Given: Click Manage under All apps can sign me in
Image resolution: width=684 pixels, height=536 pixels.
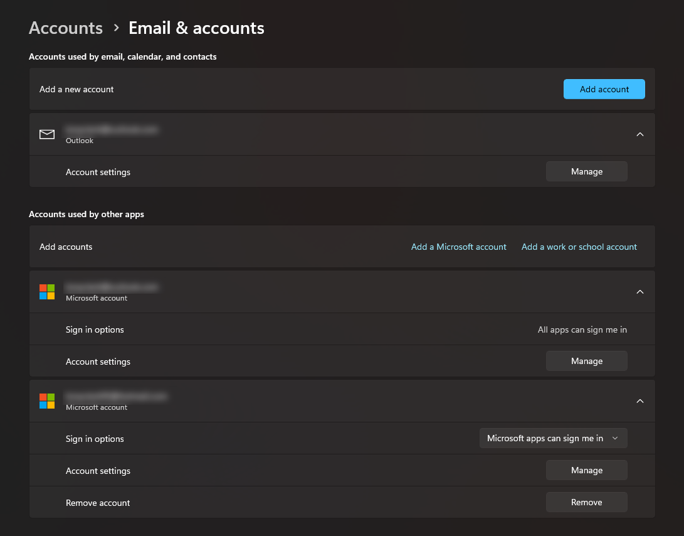Looking at the screenshot, I should 586,362.
